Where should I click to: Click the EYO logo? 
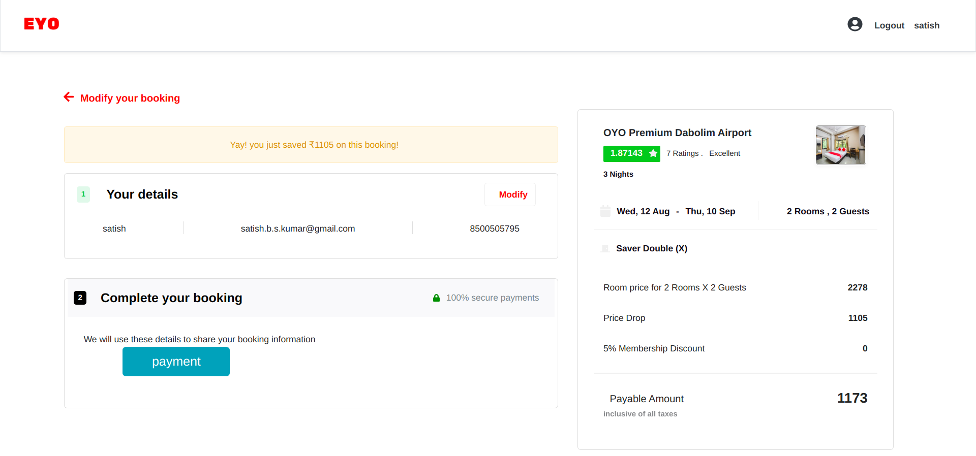tap(42, 24)
